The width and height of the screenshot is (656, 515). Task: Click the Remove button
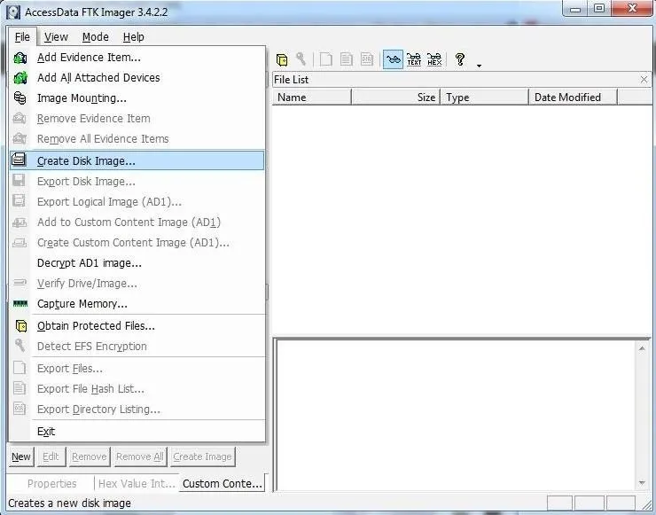[x=90, y=456]
